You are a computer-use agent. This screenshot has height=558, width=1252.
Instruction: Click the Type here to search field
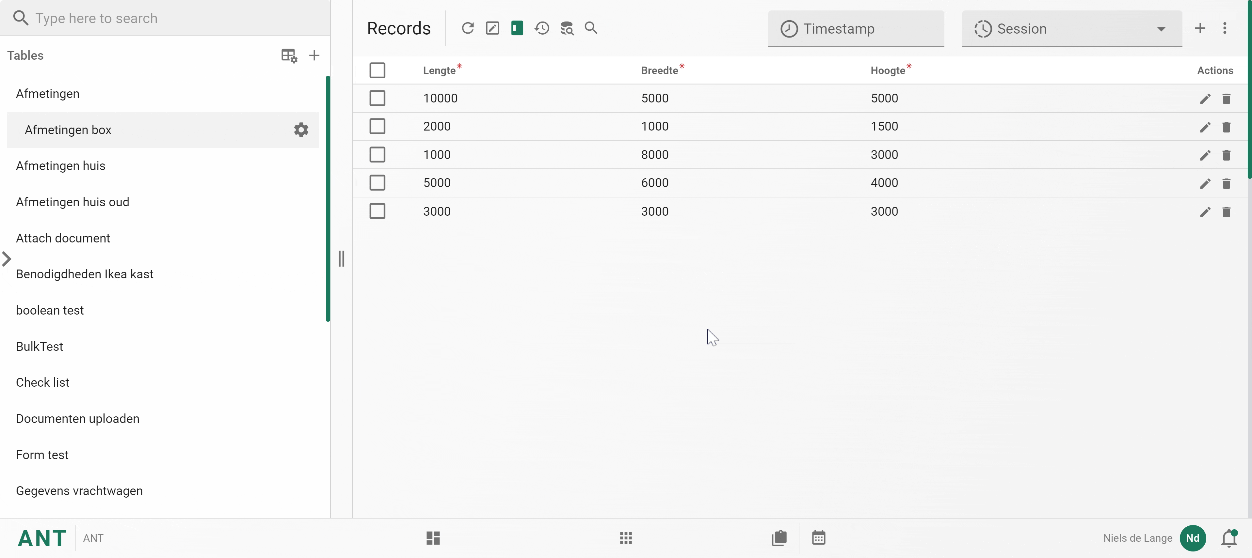click(x=165, y=18)
